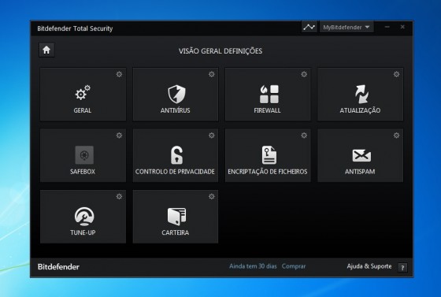
Task: Go to the home screen via house icon
Action: (x=46, y=50)
